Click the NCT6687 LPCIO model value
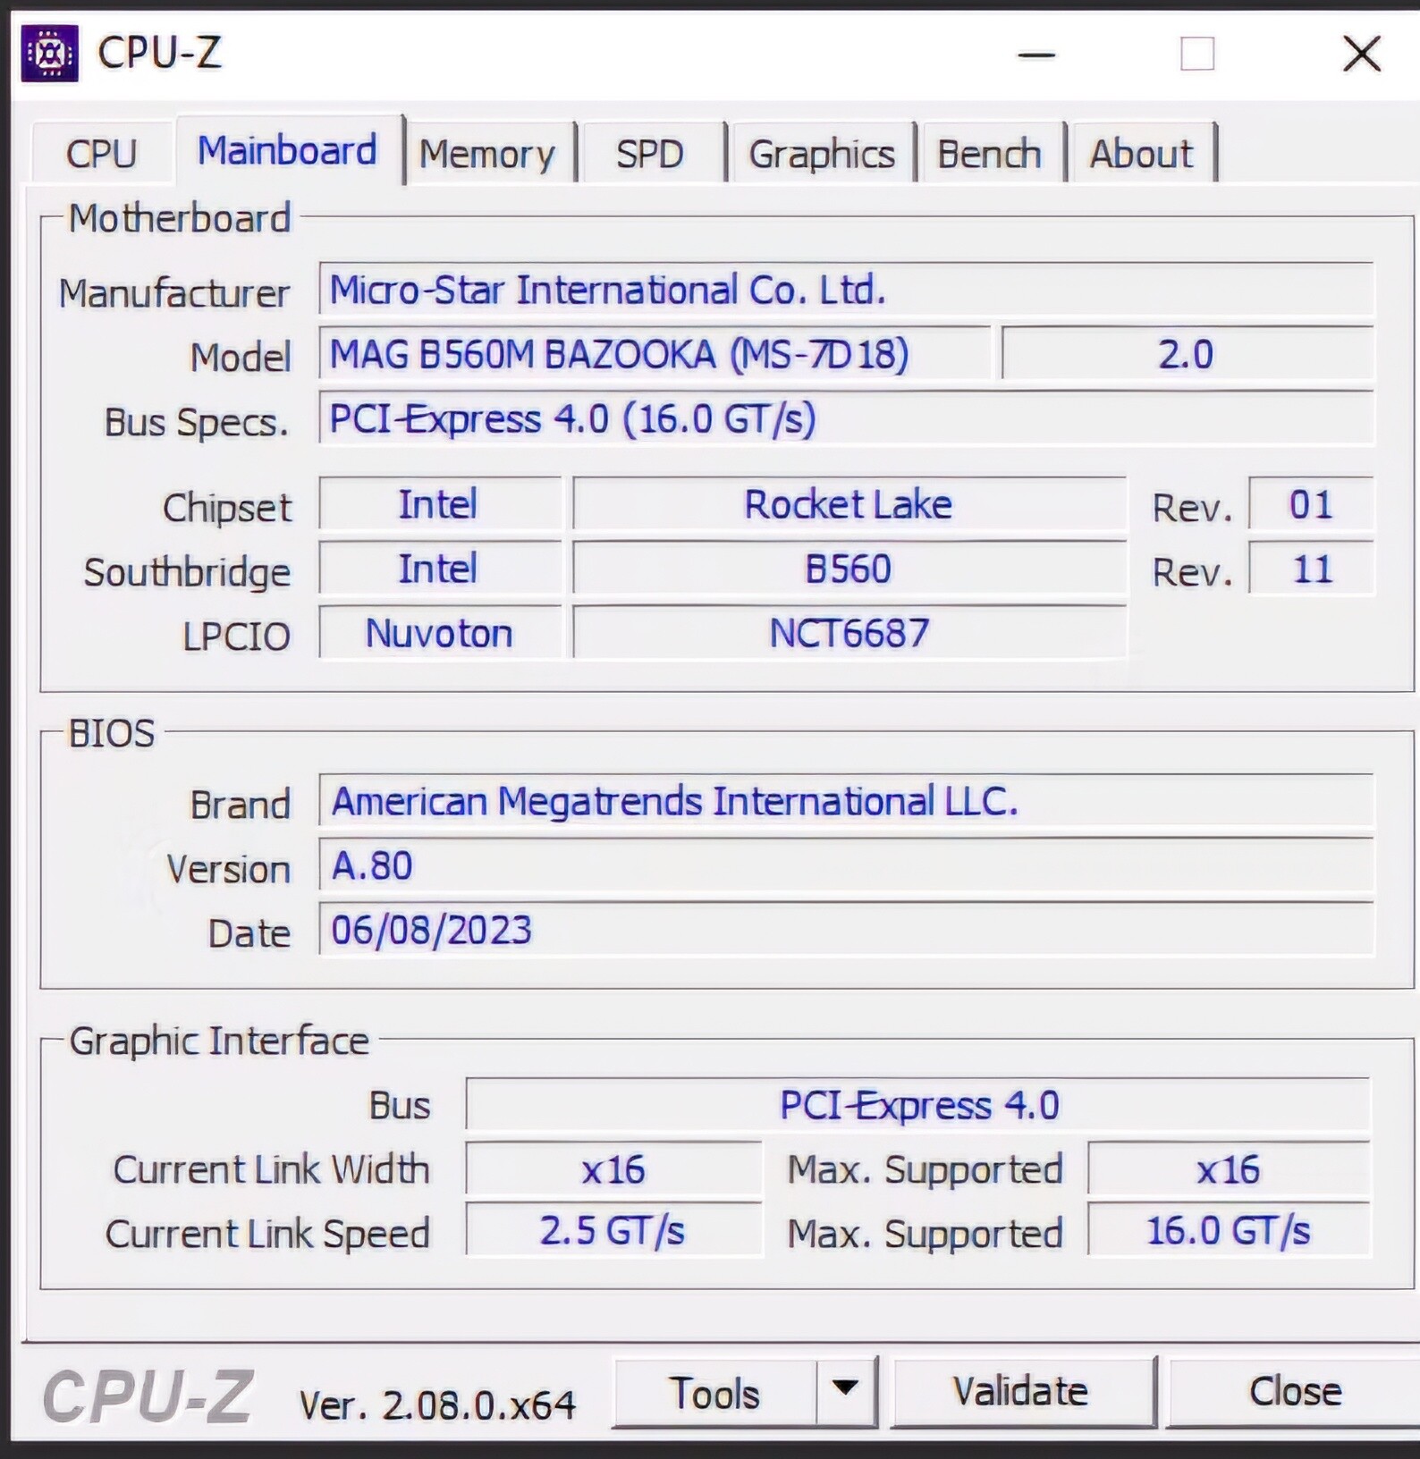 pos(849,633)
